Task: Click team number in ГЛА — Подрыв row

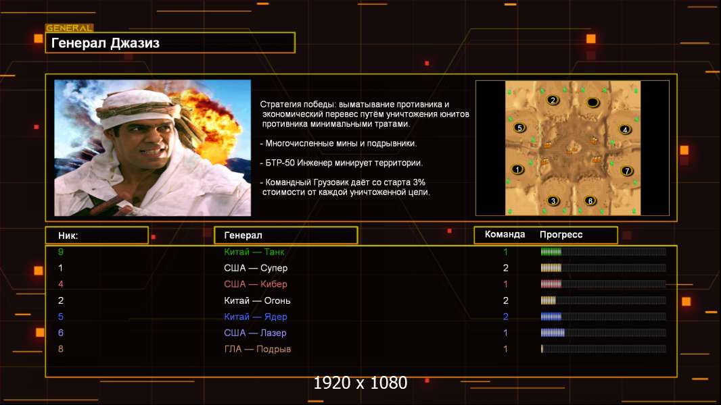Action: 505,349
